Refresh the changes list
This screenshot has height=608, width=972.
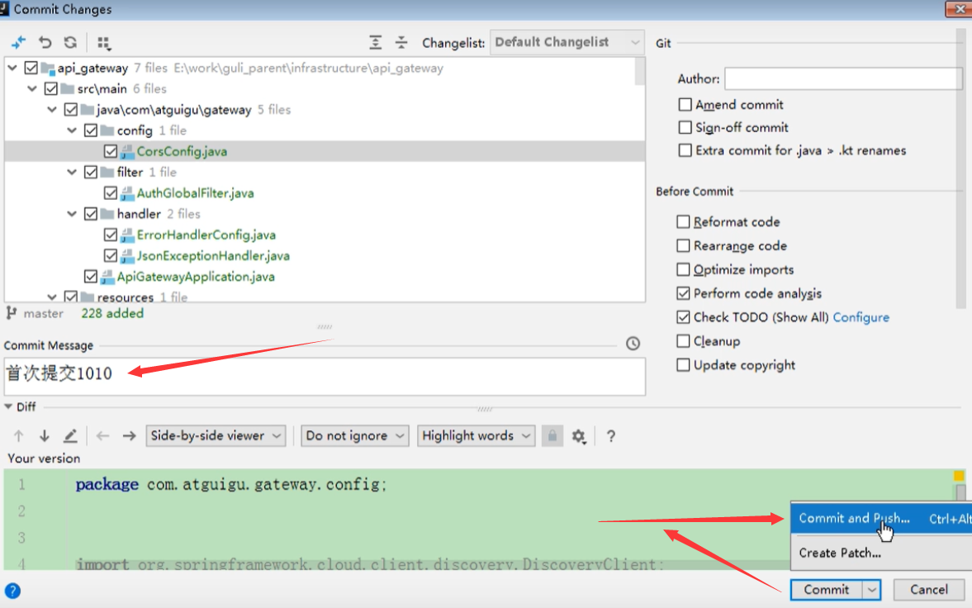coord(70,42)
